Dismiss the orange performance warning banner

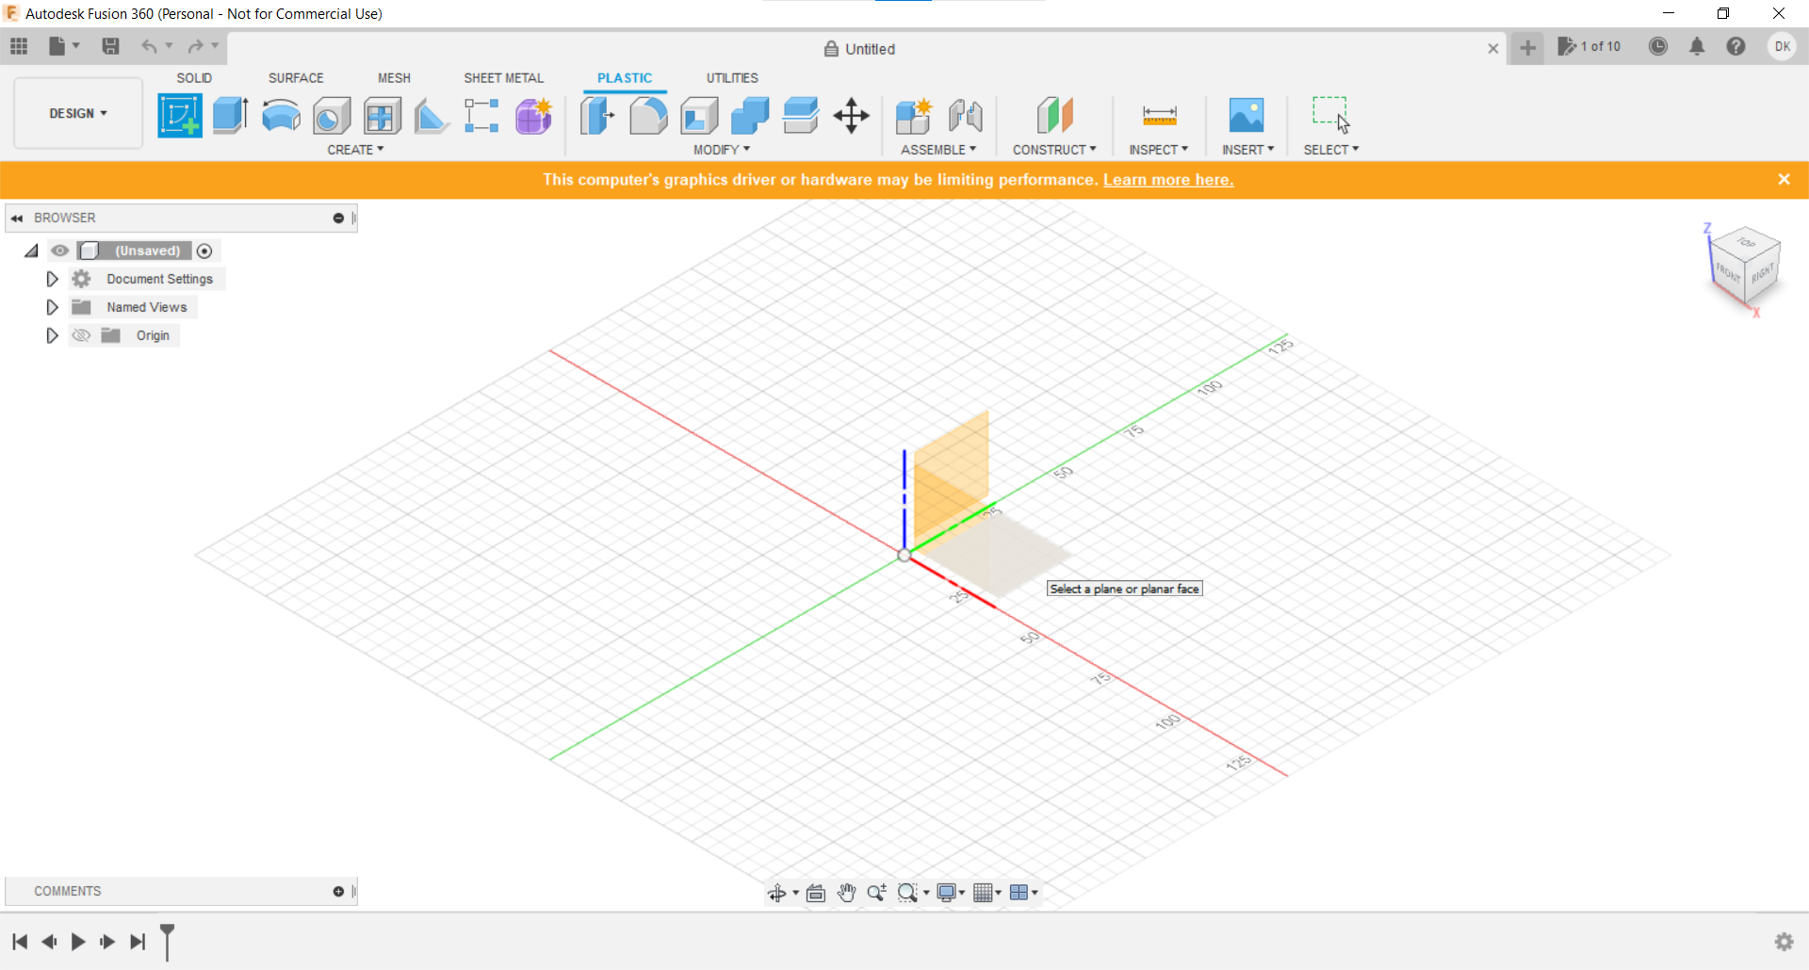click(x=1784, y=179)
